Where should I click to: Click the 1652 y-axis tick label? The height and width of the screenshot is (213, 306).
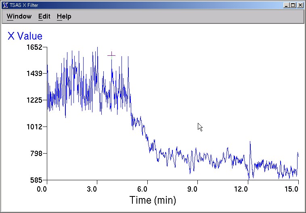click(x=34, y=47)
